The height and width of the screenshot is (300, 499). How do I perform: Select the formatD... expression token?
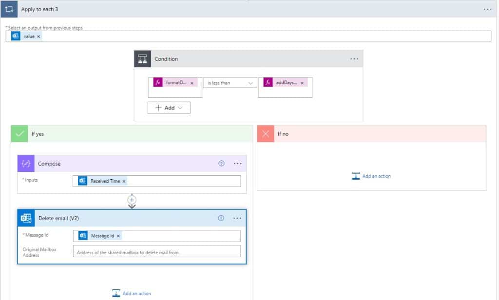(175, 82)
